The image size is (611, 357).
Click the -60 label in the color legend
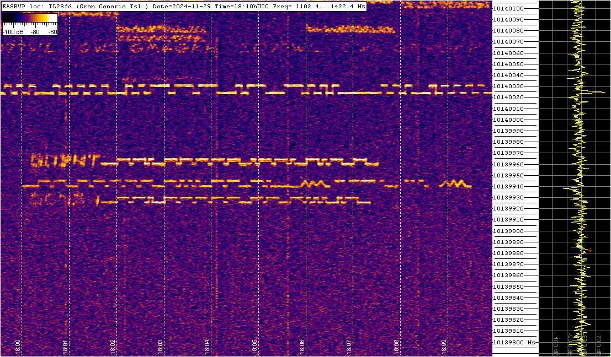(52, 33)
